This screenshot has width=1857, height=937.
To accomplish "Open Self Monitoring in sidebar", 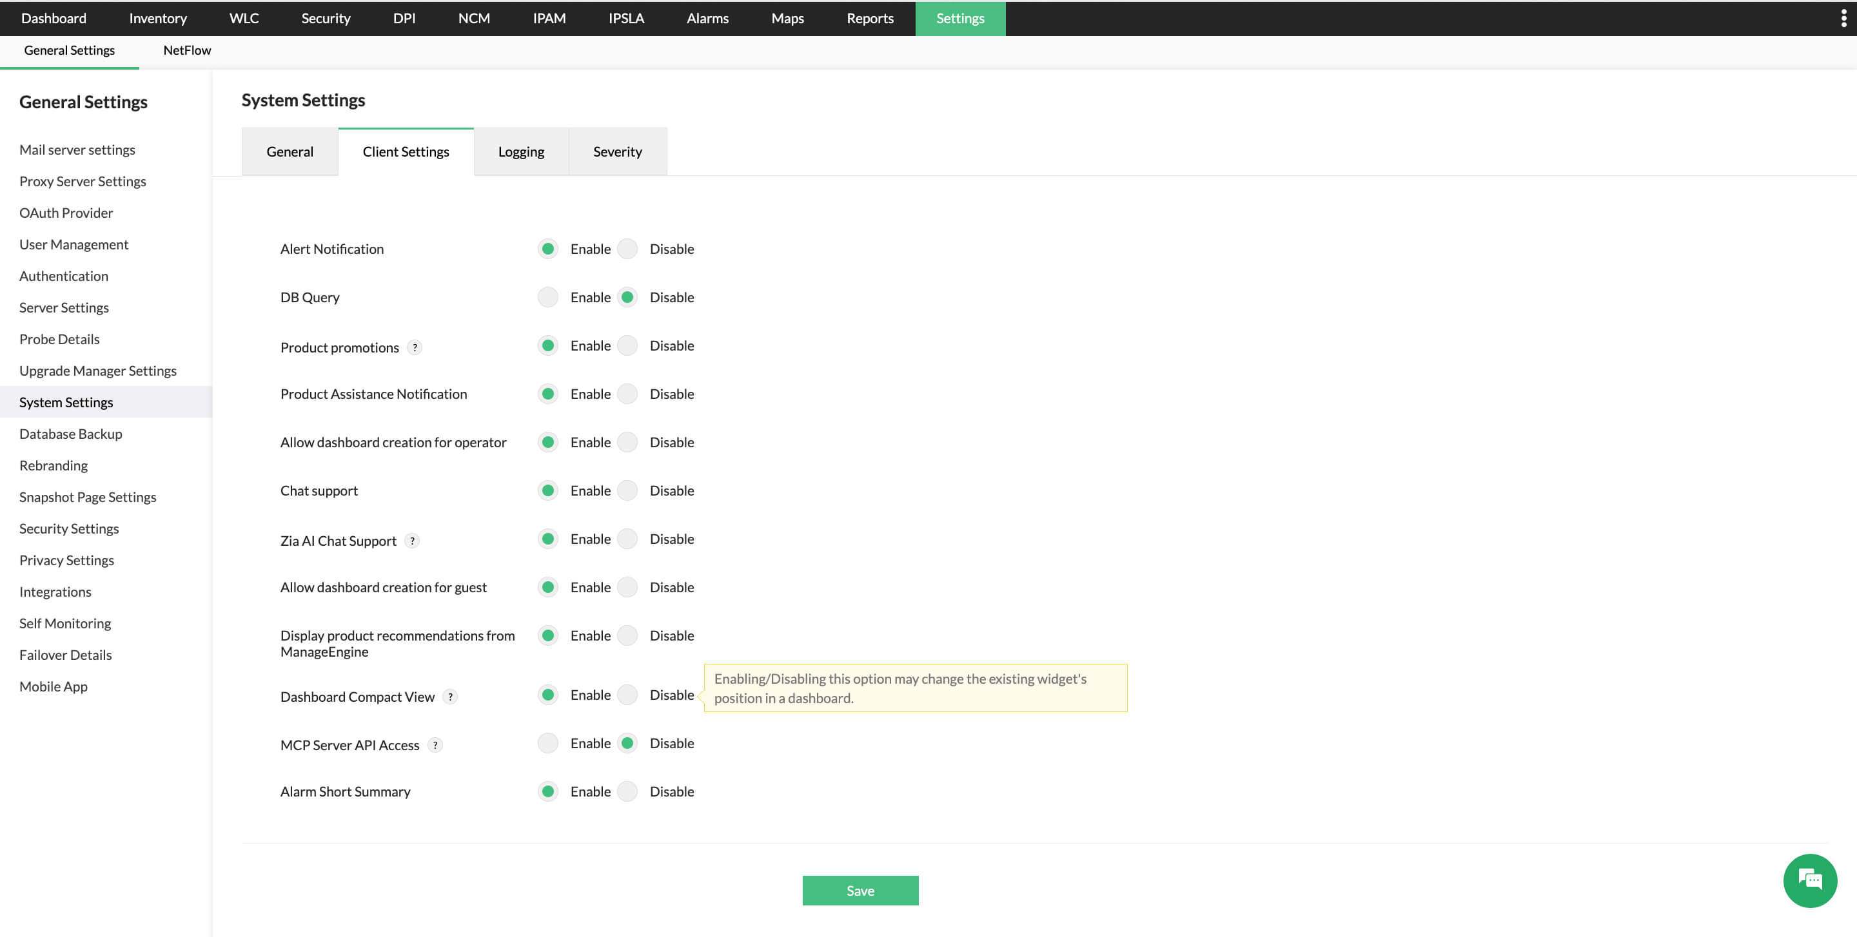I will click(x=65, y=623).
